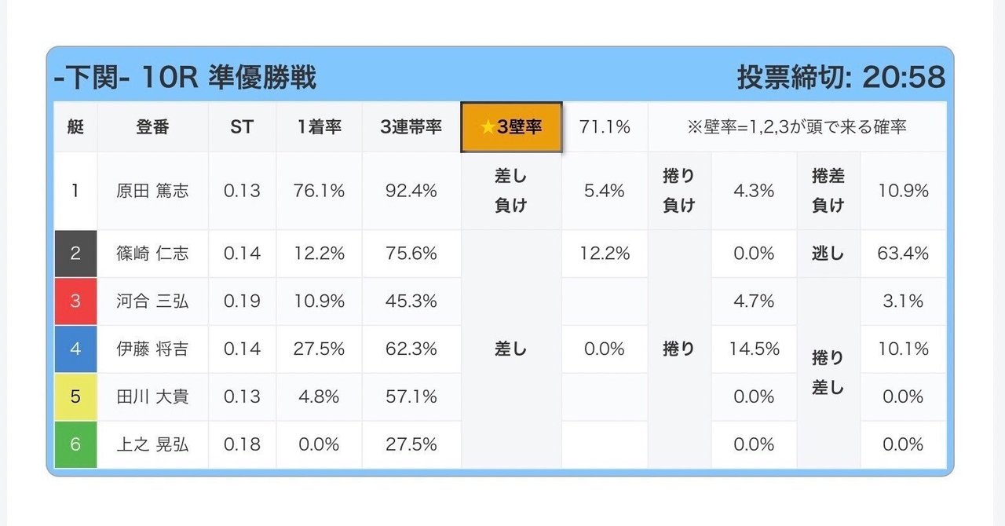Click the 1着率 column header

coord(319,127)
